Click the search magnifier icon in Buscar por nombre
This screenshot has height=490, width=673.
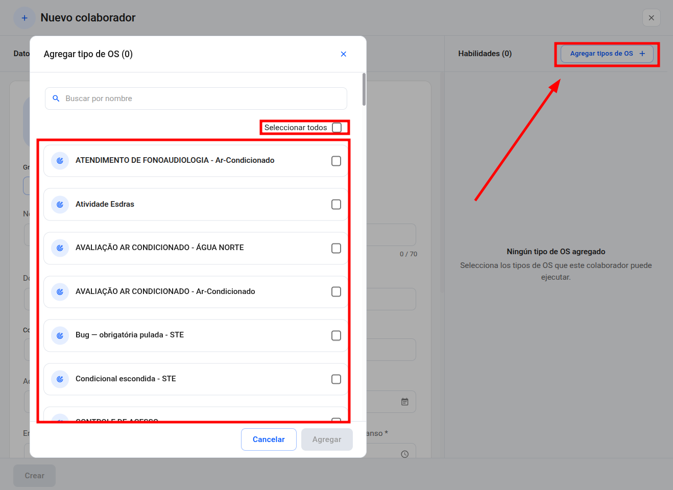coord(56,99)
